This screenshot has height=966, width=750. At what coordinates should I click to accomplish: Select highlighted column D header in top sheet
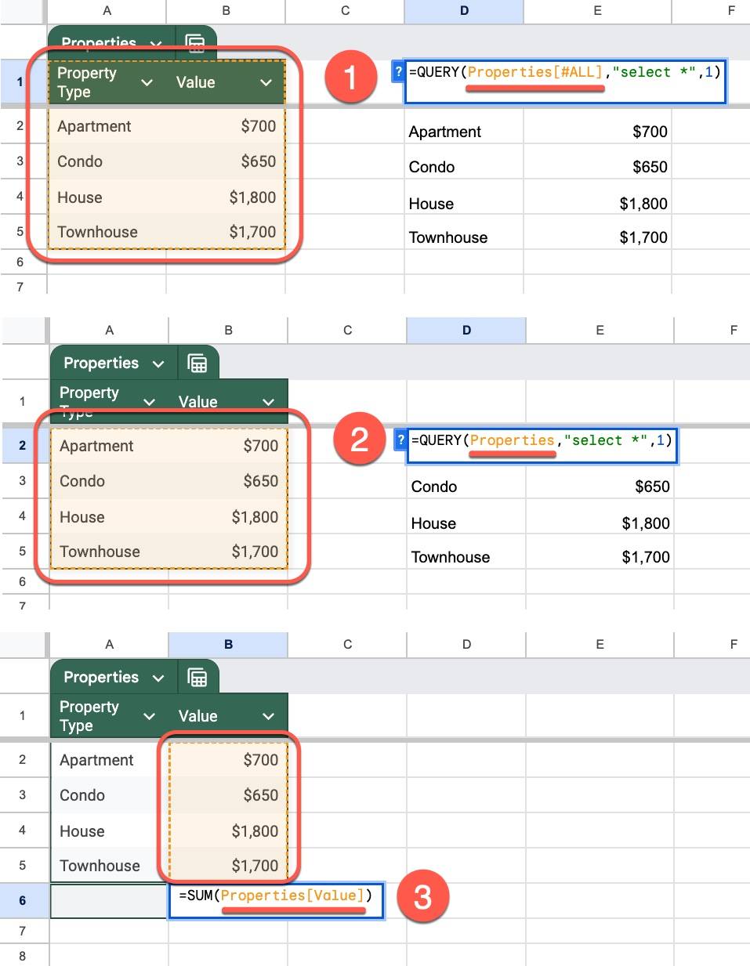click(464, 11)
